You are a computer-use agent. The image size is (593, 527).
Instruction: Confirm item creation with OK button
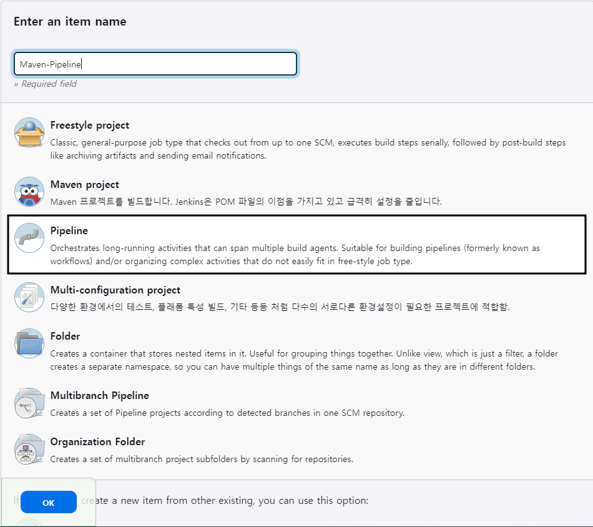tap(49, 502)
